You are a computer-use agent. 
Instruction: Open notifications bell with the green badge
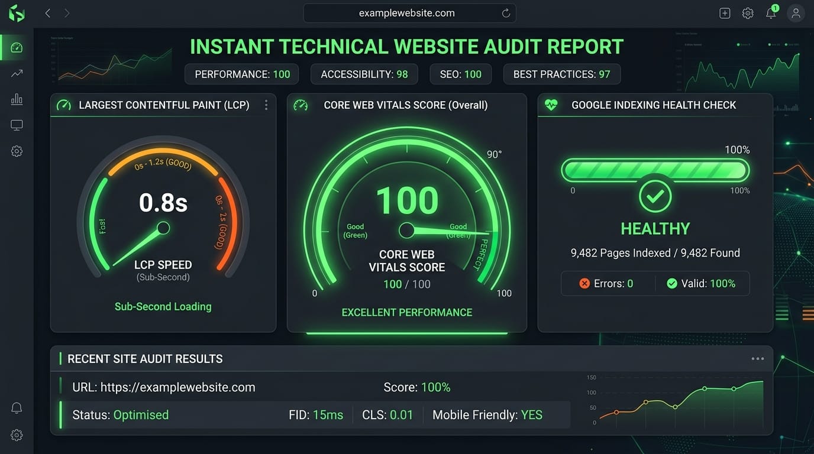pyautogui.click(x=771, y=12)
